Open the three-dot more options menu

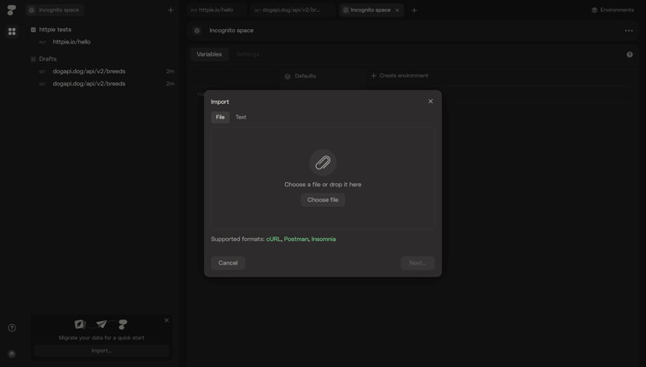pos(629,31)
